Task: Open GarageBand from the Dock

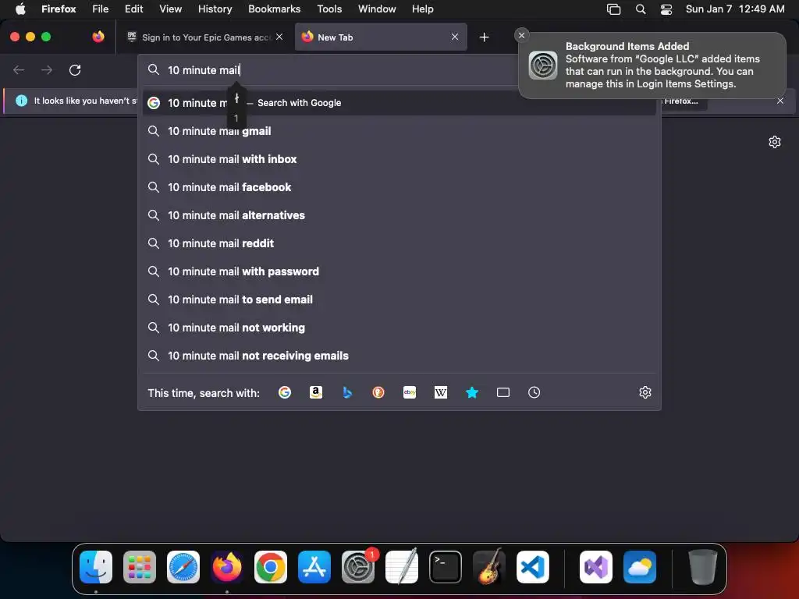Action: point(489,567)
